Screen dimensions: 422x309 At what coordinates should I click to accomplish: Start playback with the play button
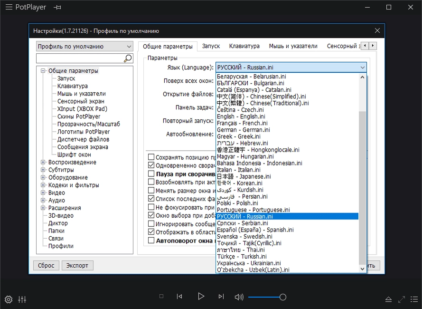click(201, 296)
